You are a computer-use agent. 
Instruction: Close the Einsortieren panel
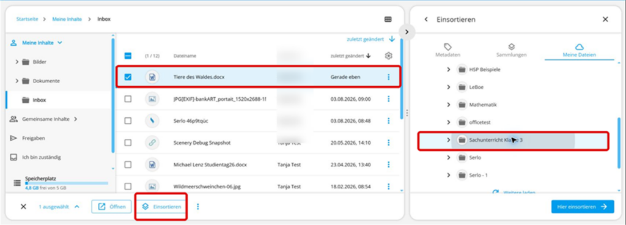pyautogui.click(x=605, y=19)
